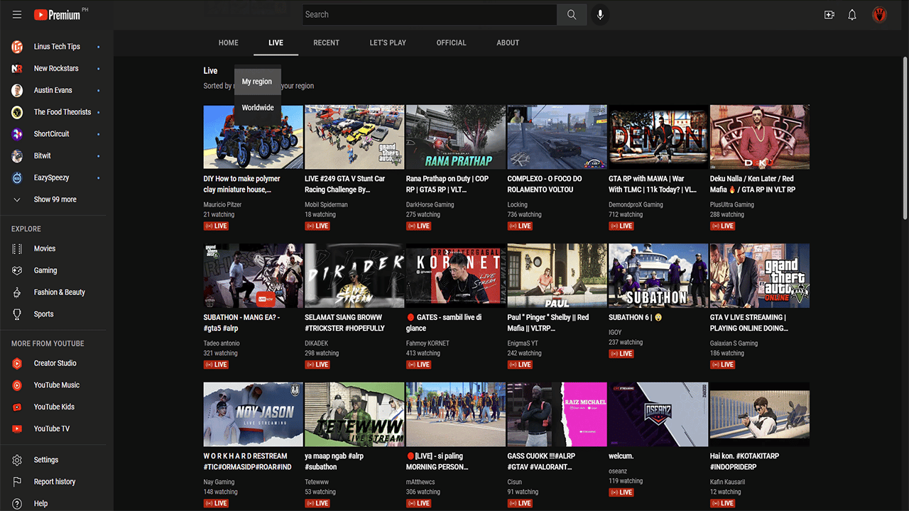
Task: Open PlusUltra Gaming channel link
Action: (732, 205)
